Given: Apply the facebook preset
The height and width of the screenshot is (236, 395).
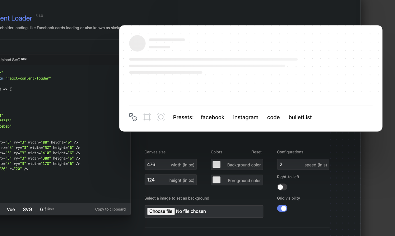Looking at the screenshot, I should tap(212, 117).
